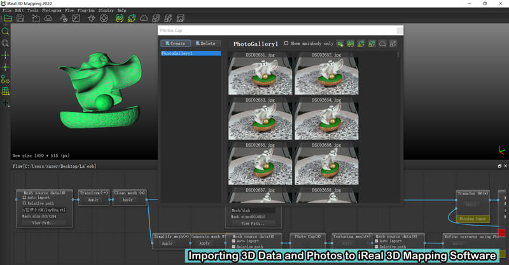Enable Show mainbody only checkbox
Screen dimensions: 509x265
click(x=286, y=43)
